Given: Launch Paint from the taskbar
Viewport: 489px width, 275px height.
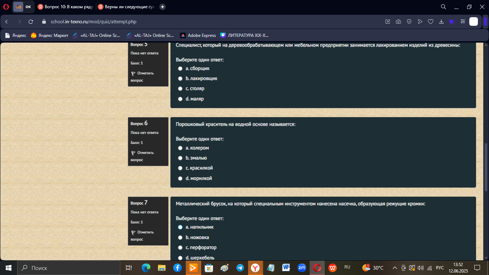Looking at the screenshot, I should (224, 268).
